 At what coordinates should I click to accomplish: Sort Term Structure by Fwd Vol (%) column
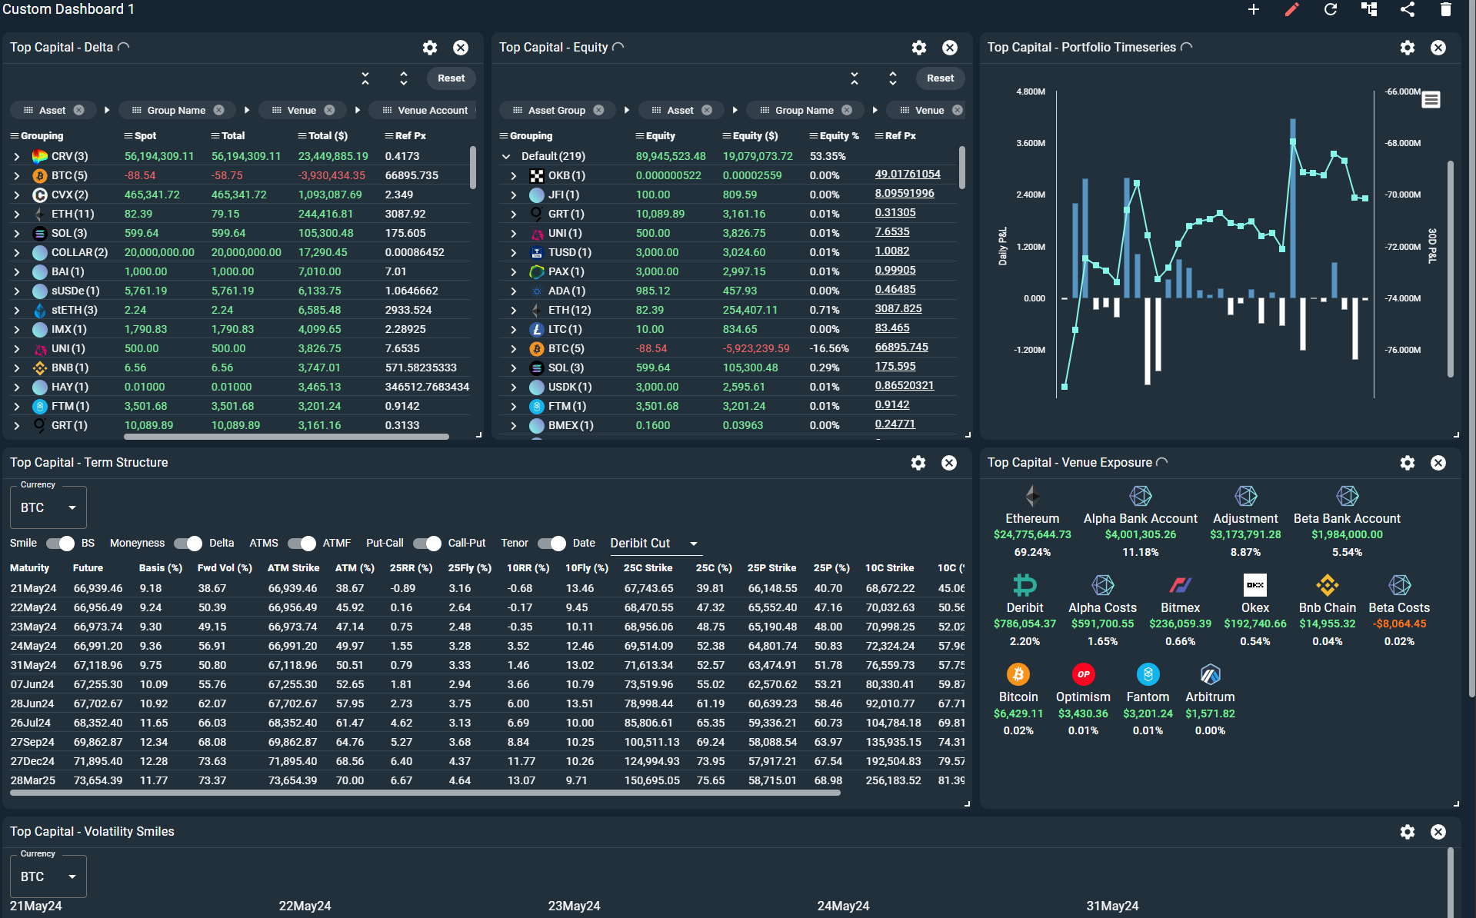pos(225,567)
